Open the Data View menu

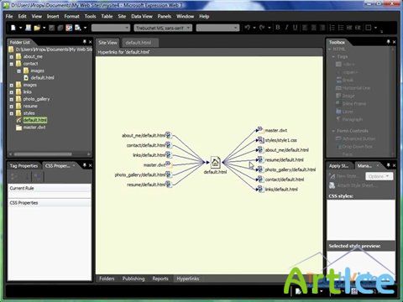(x=142, y=16)
